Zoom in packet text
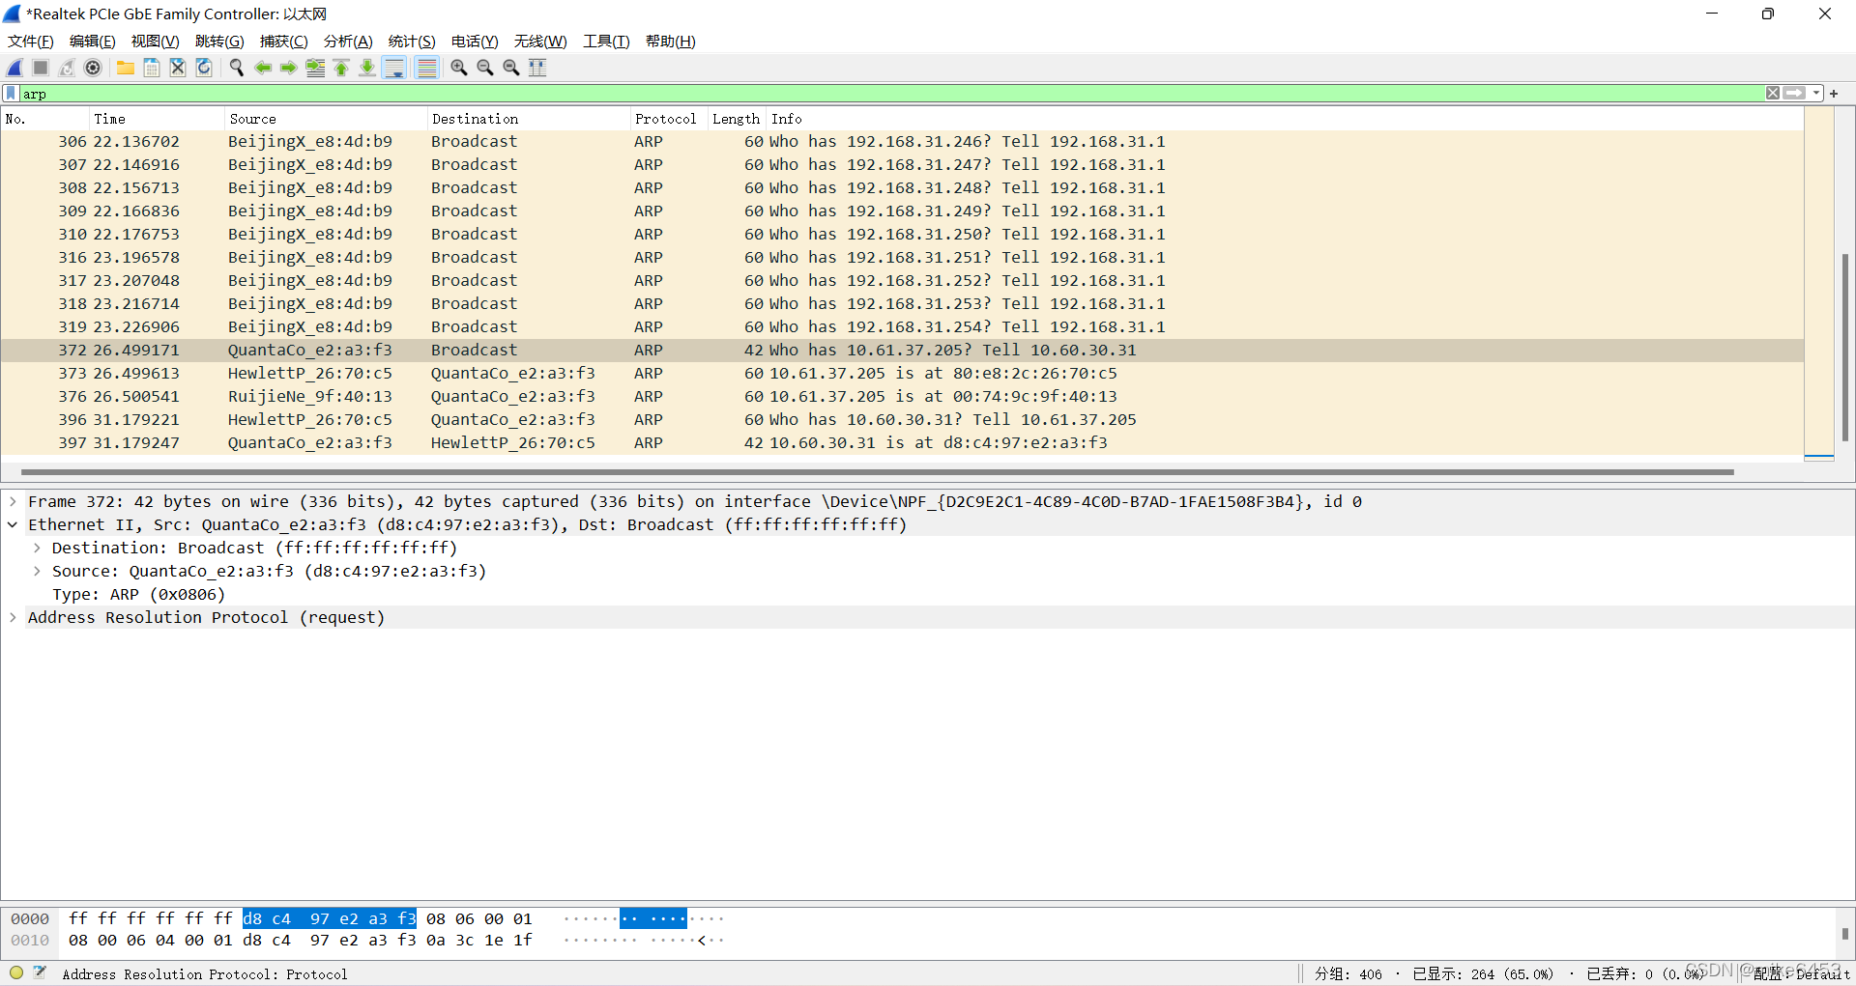 (x=459, y=68)
